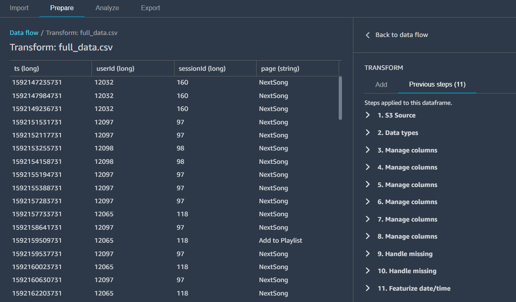Expand step 10. Handle missing
Screen dimensions: 516x302
pyautogui.click(x=368, y=271)
